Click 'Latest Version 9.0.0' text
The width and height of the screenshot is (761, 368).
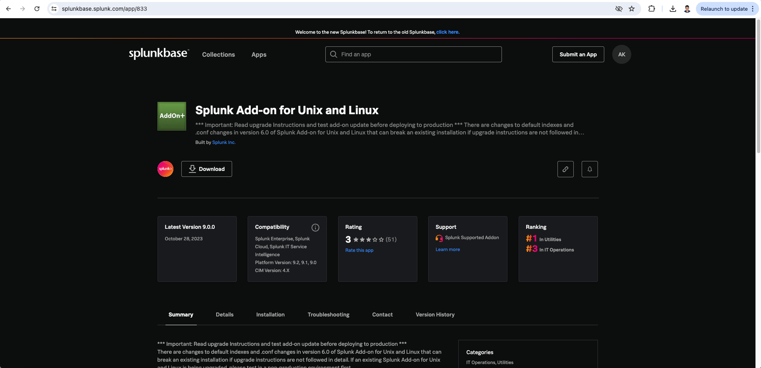point(190,227)
